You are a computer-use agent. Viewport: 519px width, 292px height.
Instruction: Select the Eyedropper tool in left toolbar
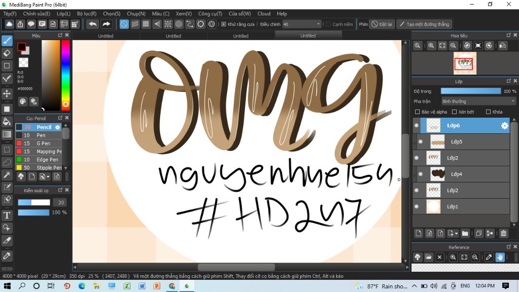point(7,255)
